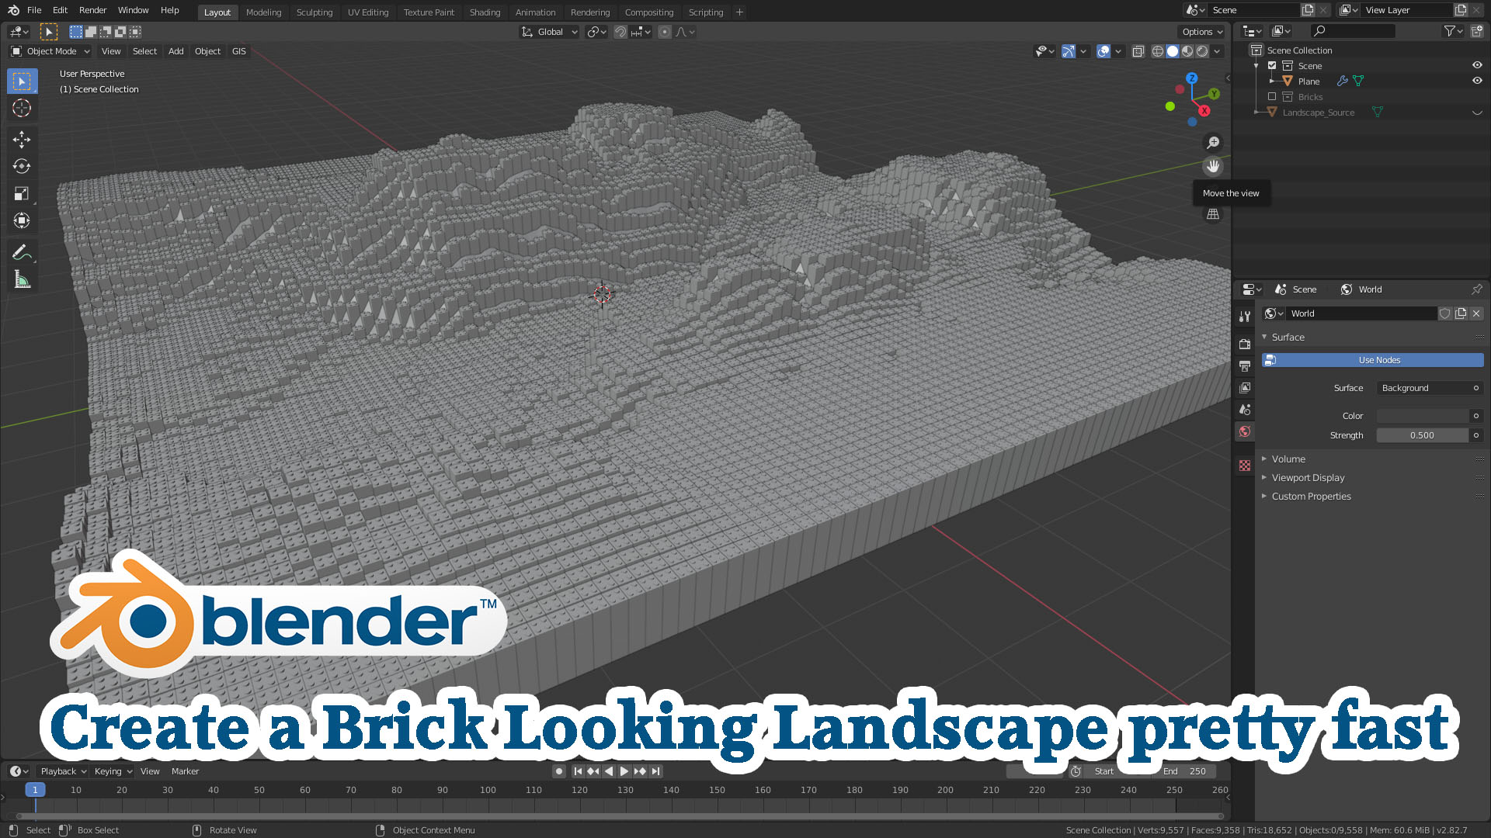Pin the properties editor context

point(1476,289)
